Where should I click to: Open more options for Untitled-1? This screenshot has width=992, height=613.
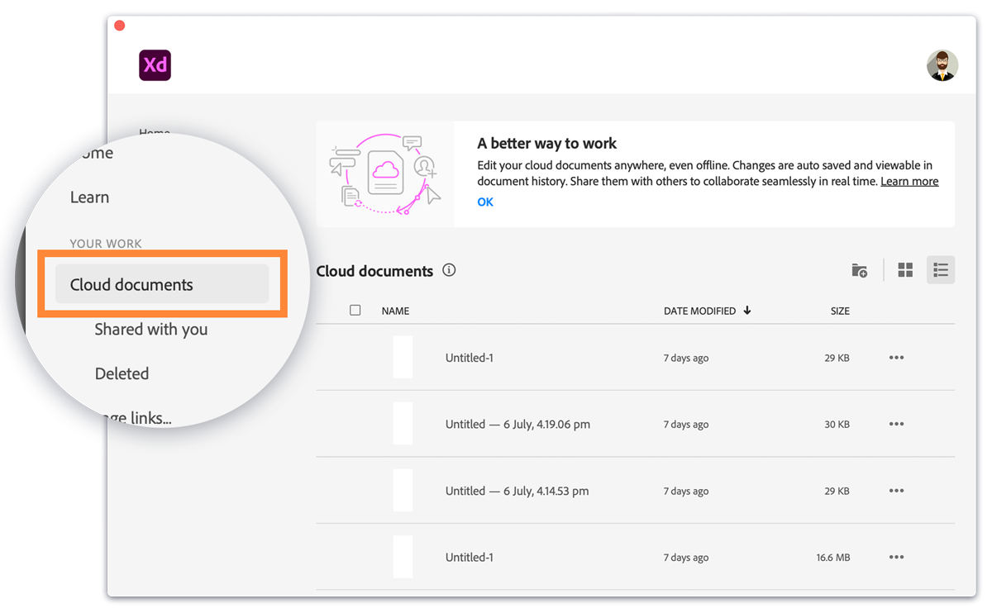(x=896, y=357)
